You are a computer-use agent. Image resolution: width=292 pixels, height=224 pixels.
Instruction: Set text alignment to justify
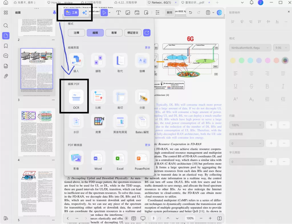[x=283, y=73]
